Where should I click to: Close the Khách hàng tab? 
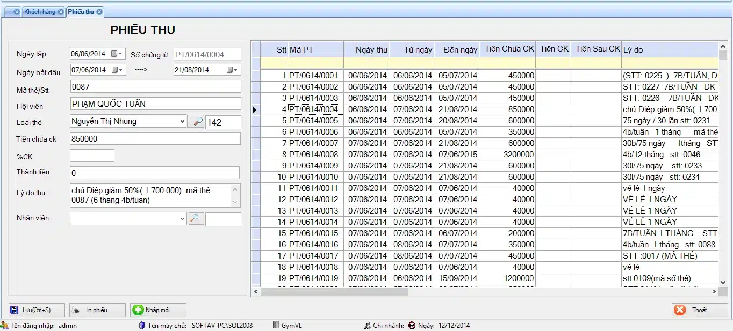tap(60, 12)
